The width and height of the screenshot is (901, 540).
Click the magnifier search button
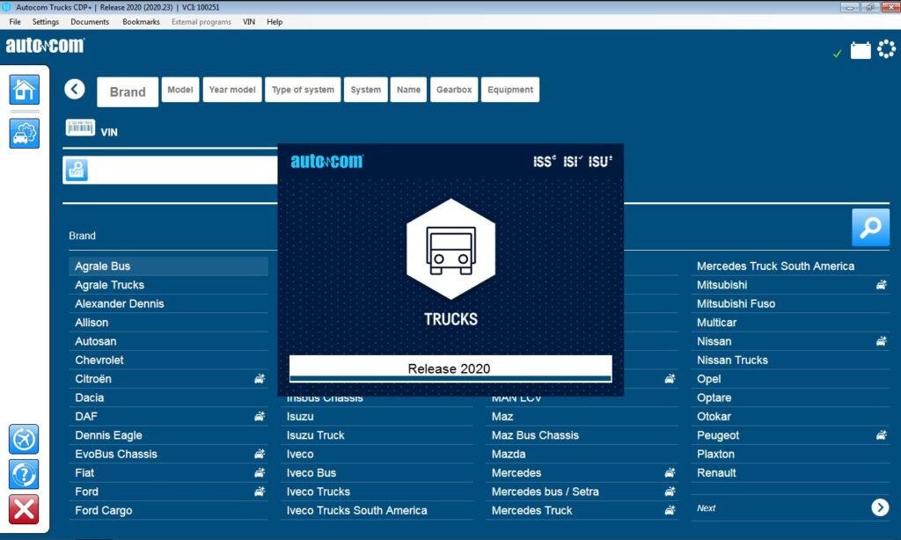[x=870, y=228]
